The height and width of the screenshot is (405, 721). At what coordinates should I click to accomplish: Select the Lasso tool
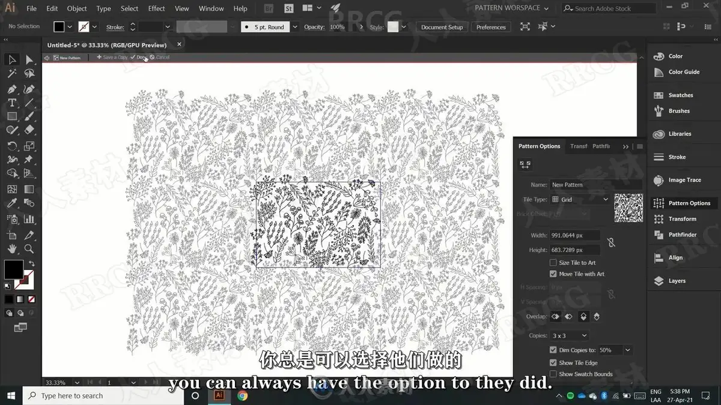coord(29,74)
